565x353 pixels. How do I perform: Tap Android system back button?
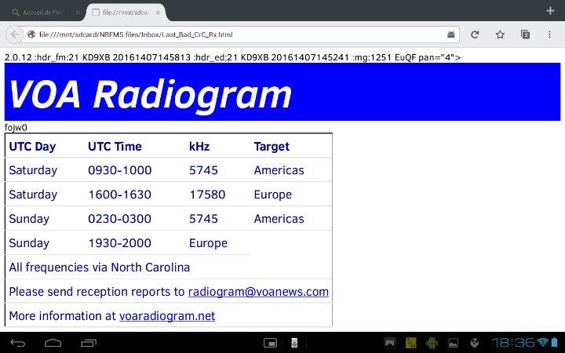tap(17, 343)
